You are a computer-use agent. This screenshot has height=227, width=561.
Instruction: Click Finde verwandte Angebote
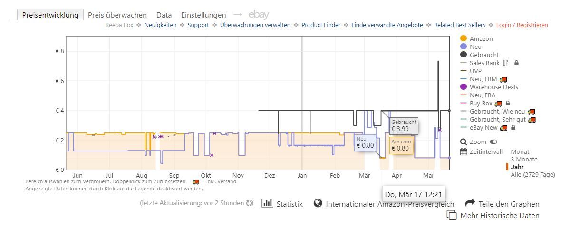point(387,25)
